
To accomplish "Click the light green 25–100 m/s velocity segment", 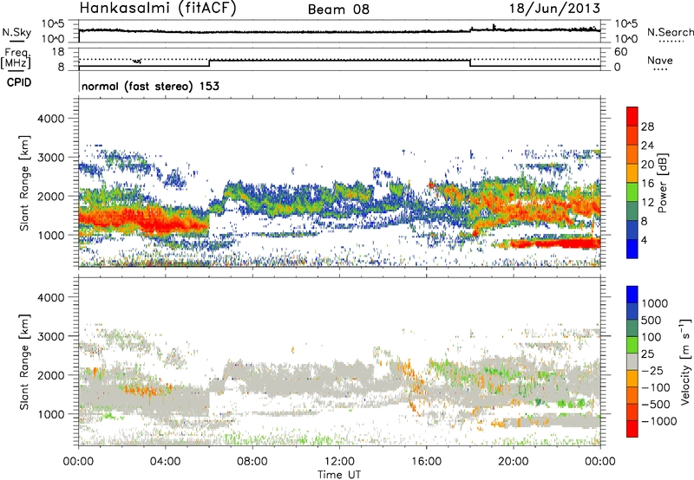I will [x=632, y=345].
